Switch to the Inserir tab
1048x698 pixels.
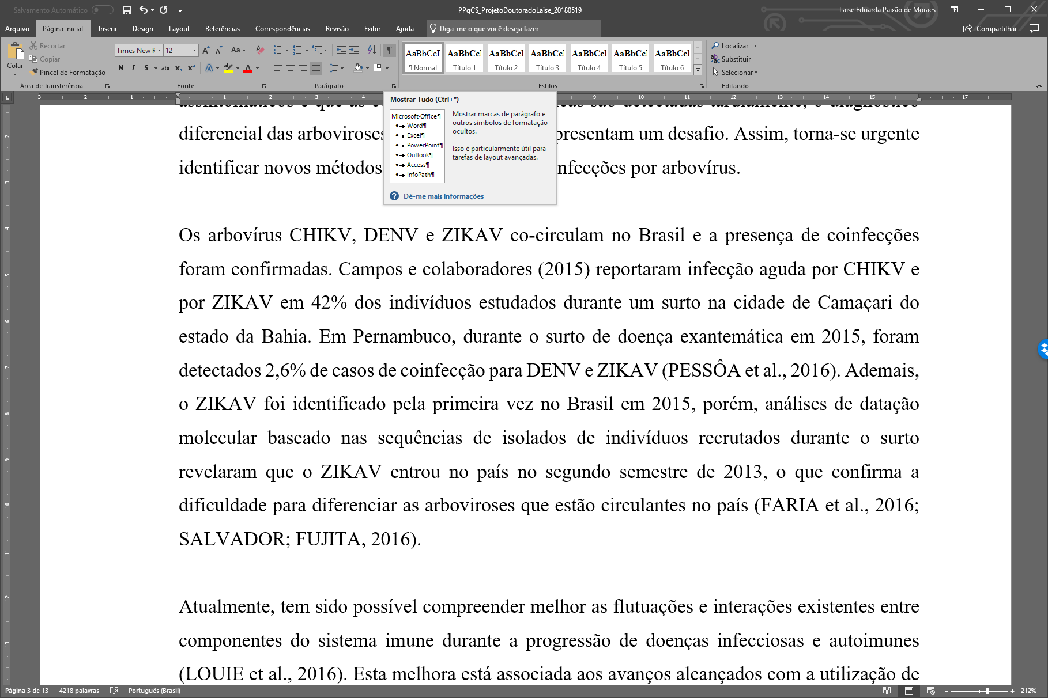point(108,28)
